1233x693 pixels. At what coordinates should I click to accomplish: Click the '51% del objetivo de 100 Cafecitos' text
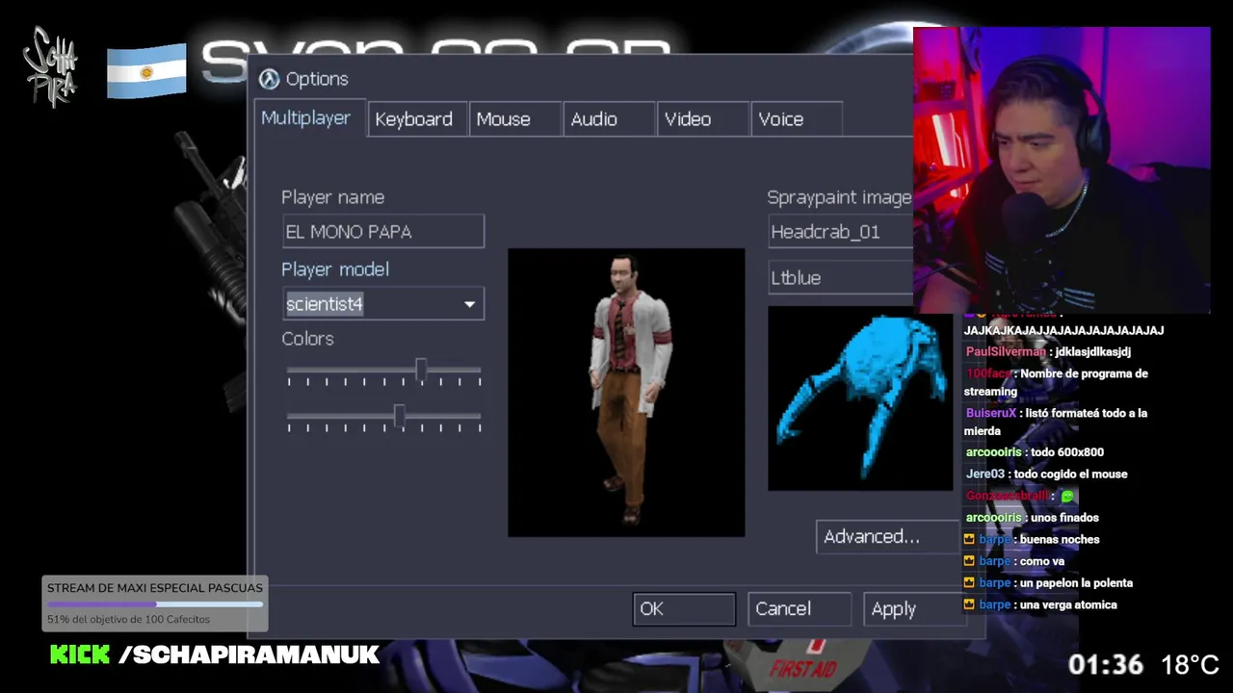point(128,620)
